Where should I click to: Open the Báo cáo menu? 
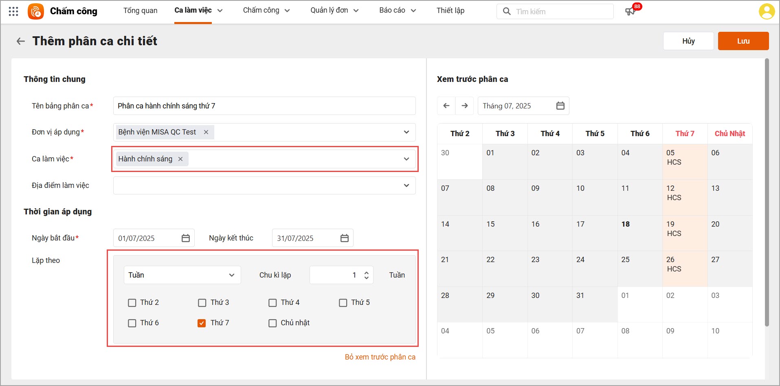point(397,11)
